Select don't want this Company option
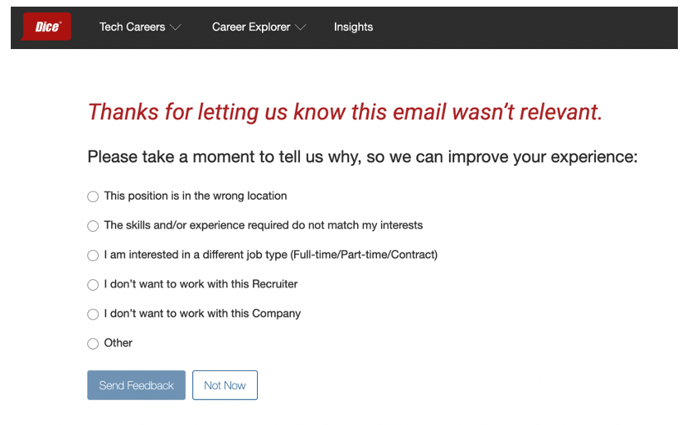 click(93, 314)
